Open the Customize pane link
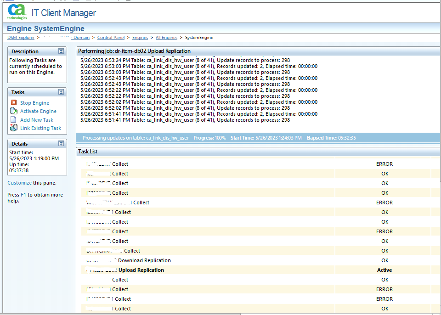441x315 pixels. (19, 183)
